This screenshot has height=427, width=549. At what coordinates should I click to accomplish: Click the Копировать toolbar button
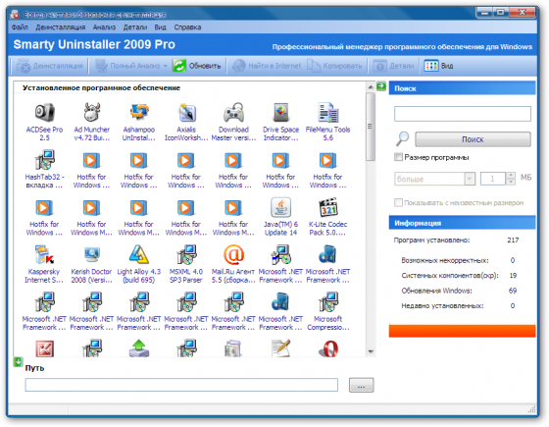pyautogui.click(x=334, y=66)
